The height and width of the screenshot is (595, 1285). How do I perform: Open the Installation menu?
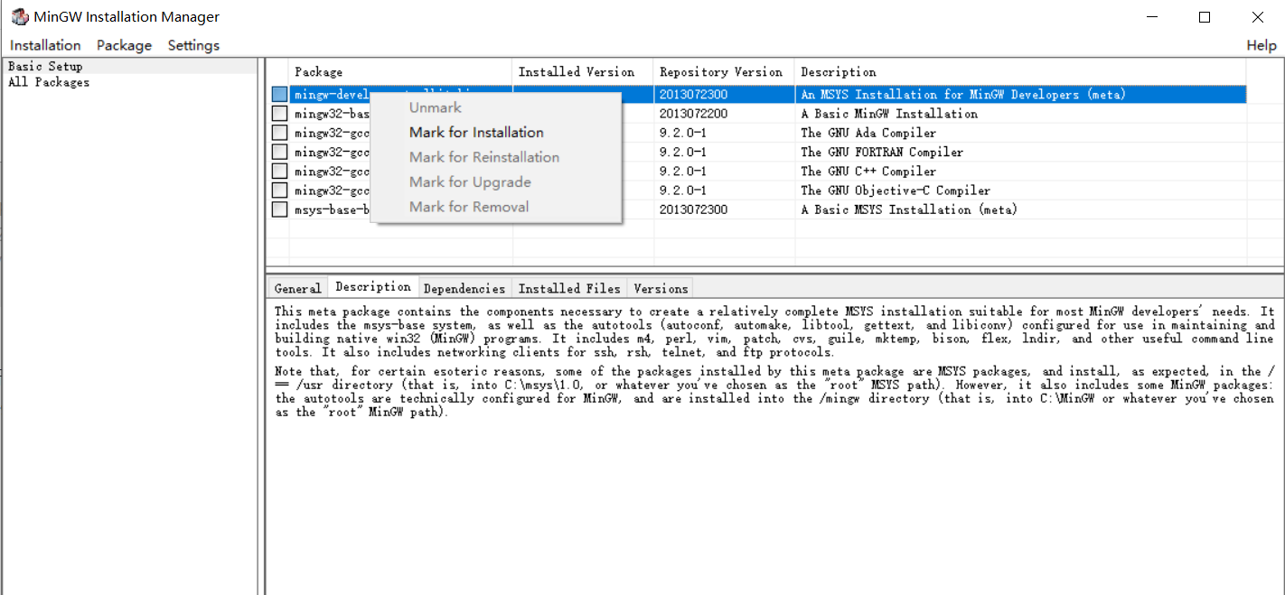(x=45, y=45)
